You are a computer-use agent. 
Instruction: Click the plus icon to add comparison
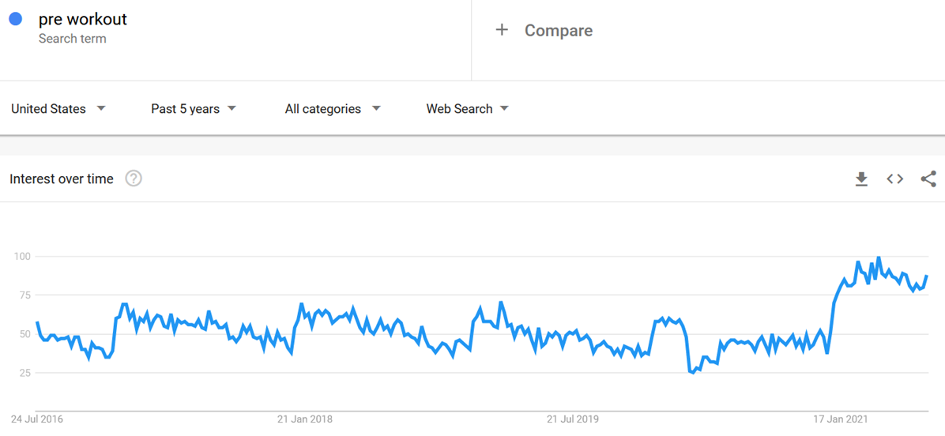pyautogui.click(x=502, y=30)
